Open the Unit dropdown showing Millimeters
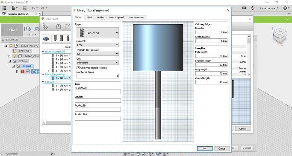 pos(97,62)
